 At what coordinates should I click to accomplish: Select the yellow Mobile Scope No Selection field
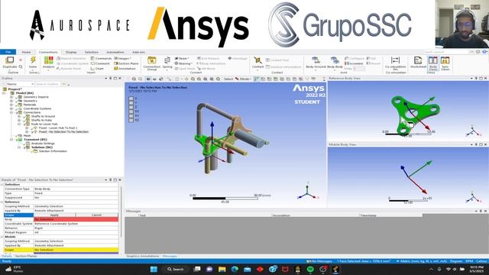click(x=76, y=250)
